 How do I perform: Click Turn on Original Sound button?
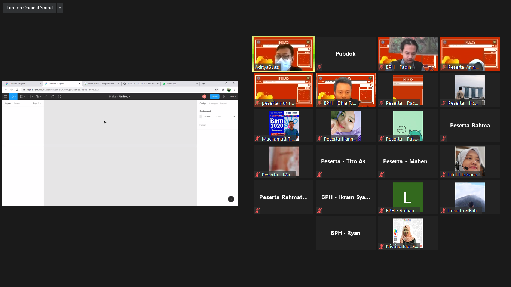tap(30, 8)
